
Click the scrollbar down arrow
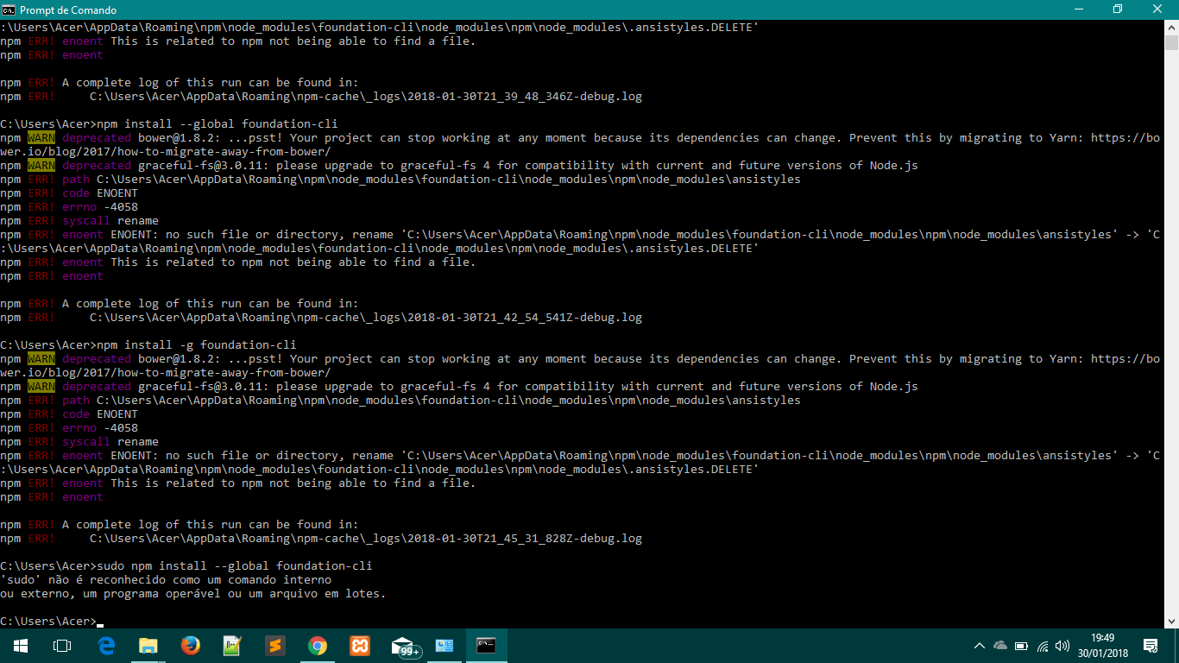click(1171, 621)
